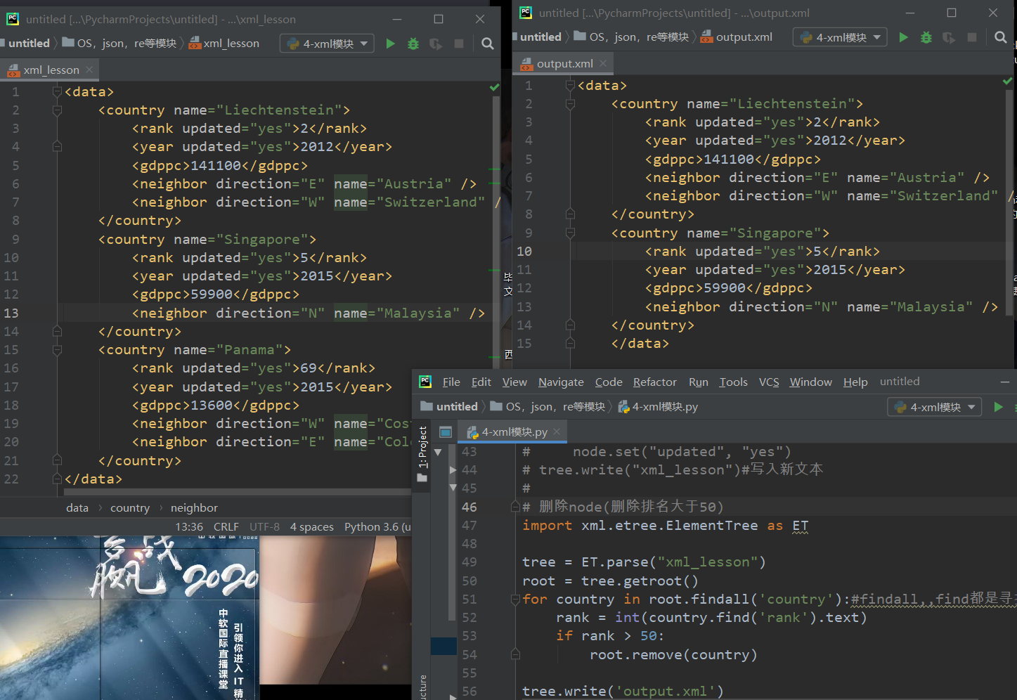
Task: Click PyCharm logo beside the File menu
Action: pyautogui.click(x=425, y=382)
